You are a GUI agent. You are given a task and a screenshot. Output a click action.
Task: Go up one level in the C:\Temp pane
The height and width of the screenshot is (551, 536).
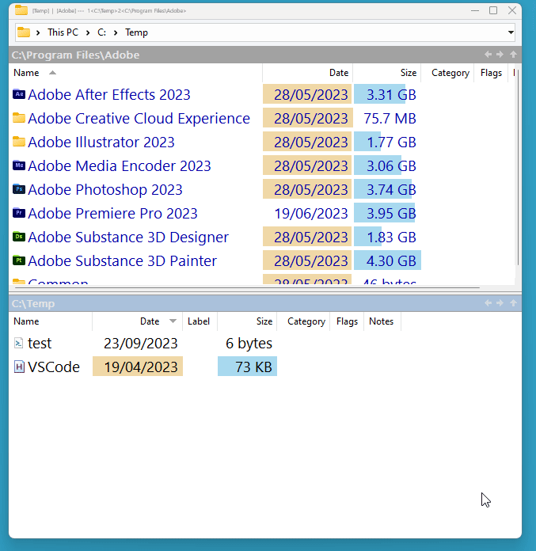coord(513,303)
